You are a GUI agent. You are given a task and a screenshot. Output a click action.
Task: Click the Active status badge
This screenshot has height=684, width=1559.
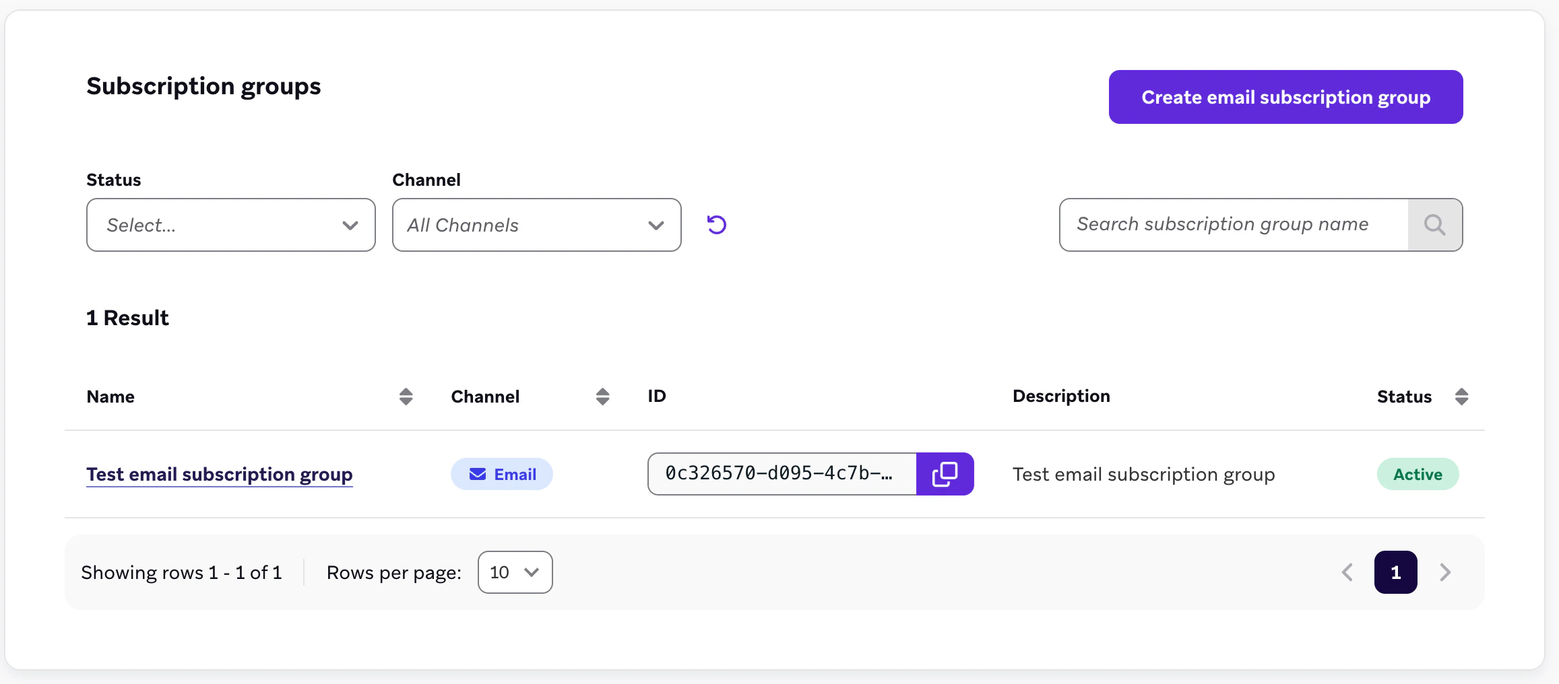tap(1418, 474)
